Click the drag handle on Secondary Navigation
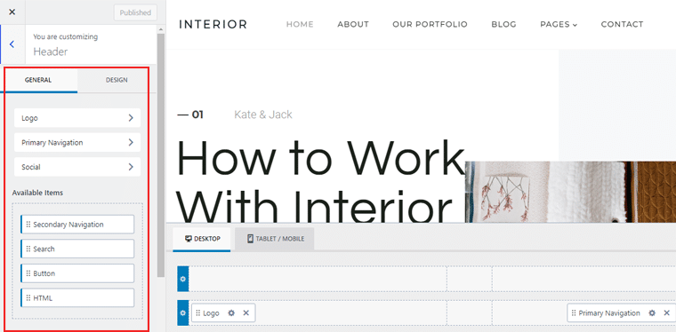Image resolution: width=676 pixels, height=332 pixels. 28,225
